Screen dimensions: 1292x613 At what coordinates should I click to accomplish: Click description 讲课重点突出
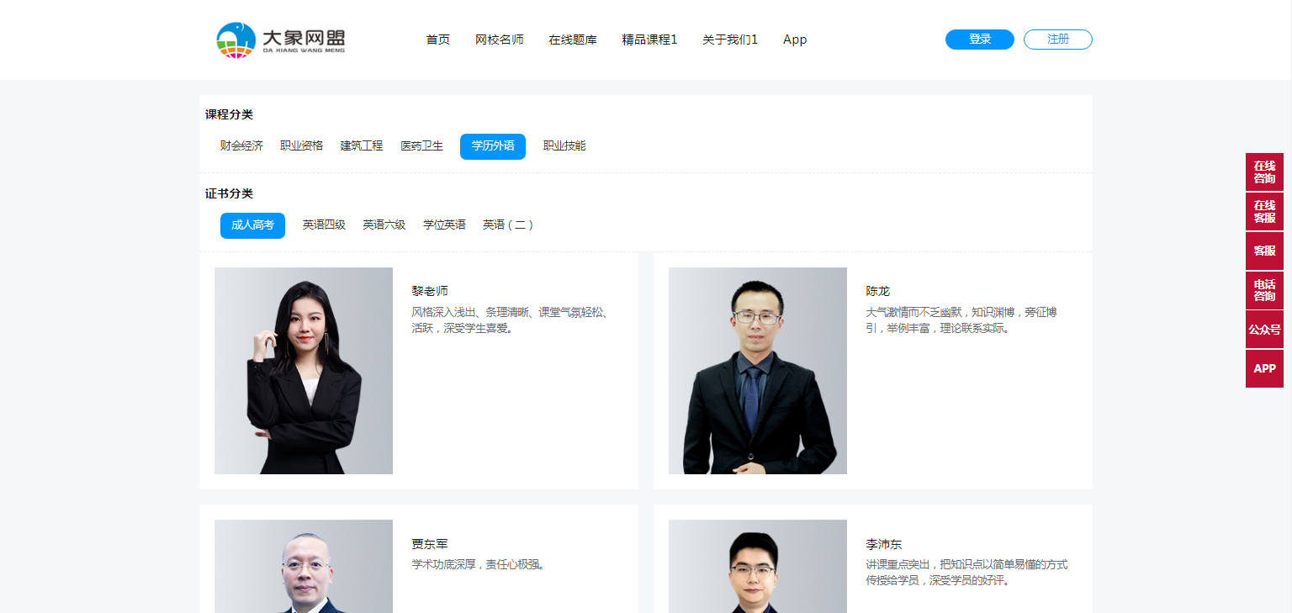click(966, 573)
